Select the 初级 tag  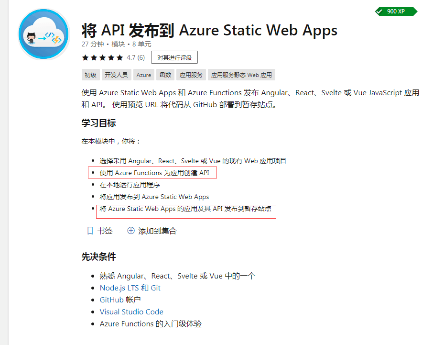(91, 75)
